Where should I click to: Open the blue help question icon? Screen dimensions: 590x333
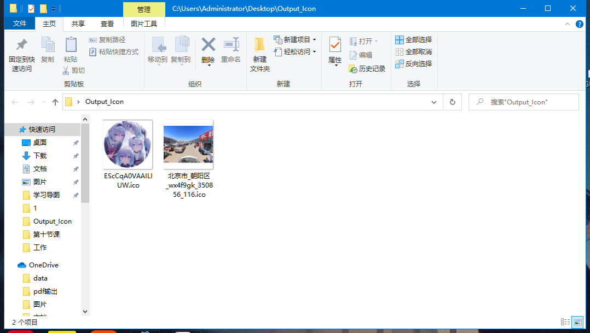580,24
